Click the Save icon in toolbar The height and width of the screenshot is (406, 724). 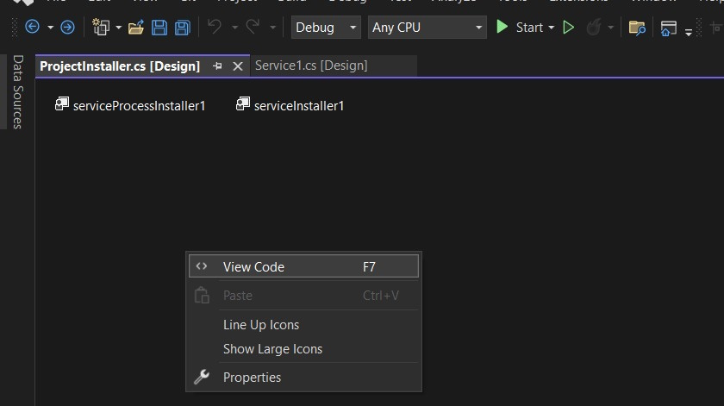[x=159, y=28]
